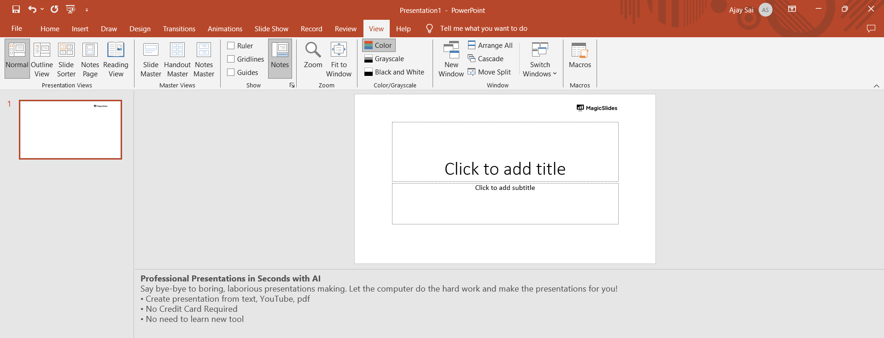Click Arrange All windows
Image resolution: width=884 pixels, height=338 pixels.
point(490,45)
